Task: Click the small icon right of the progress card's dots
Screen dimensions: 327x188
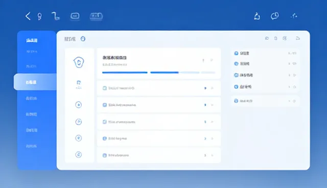Action: pos(212,60)
